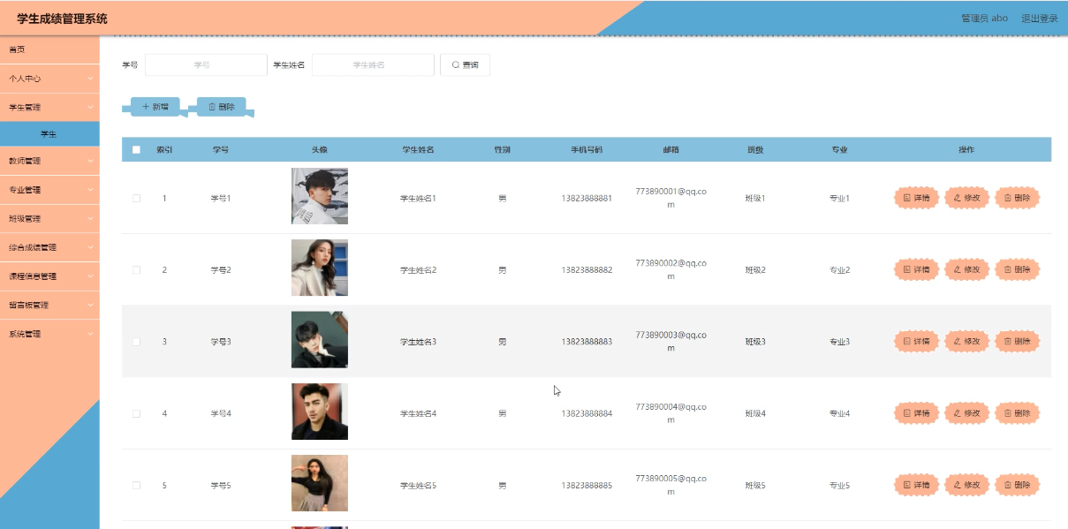This screenshot has width=1068, height=529.
Task: Expand the 课程信息管理 sidebar chevron
Action: [90, 276]
